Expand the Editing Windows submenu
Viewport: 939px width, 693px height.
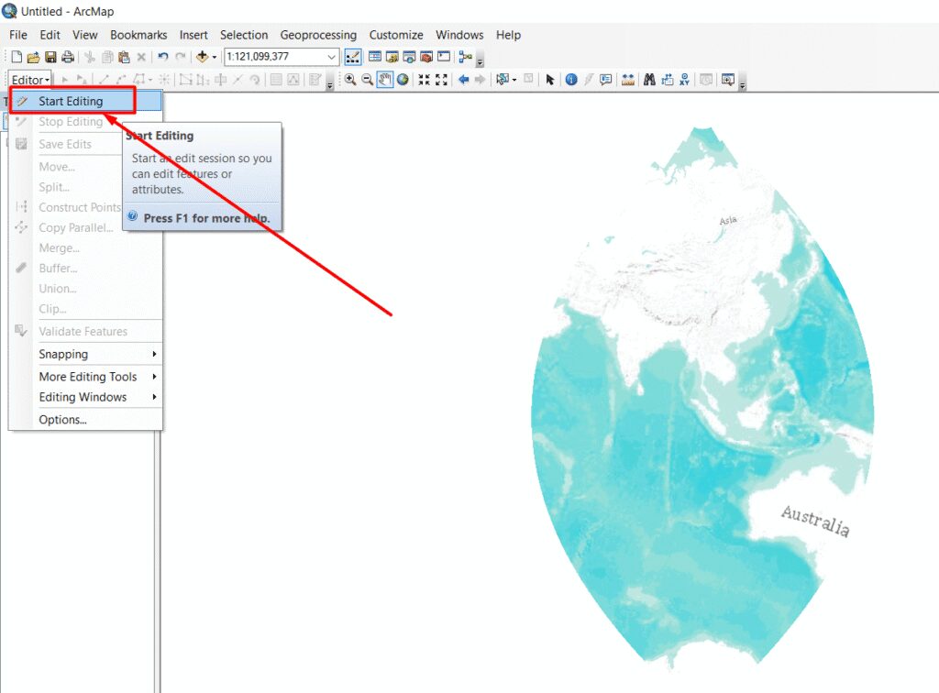85,397
